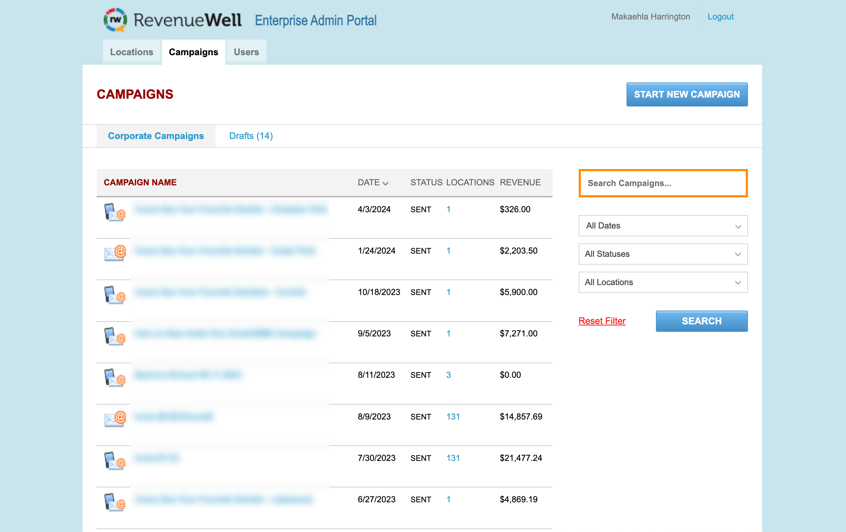The width and height of the screenshot is (846, 532).
Task: Open the Drafts (14) sub-tab
Action: tap(251, 136)
